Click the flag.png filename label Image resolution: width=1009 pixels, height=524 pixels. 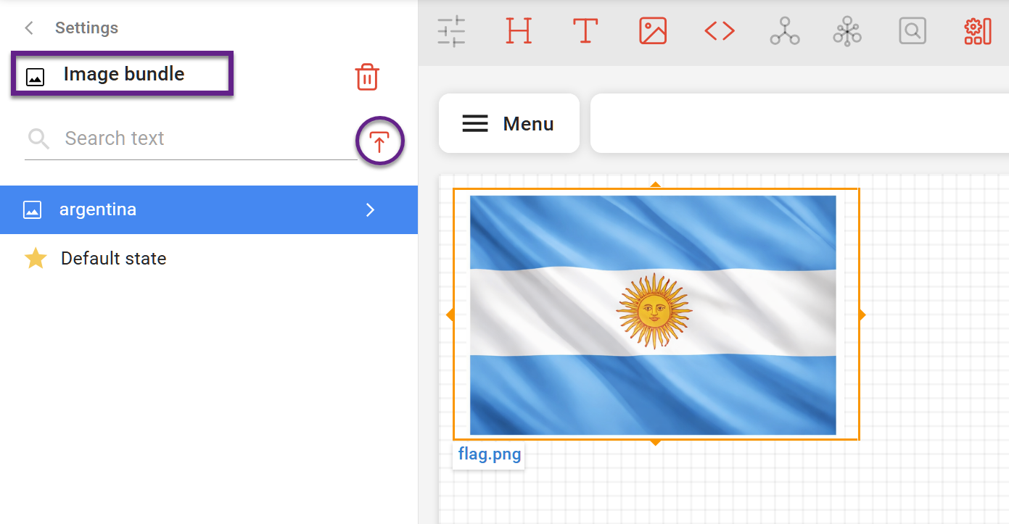489,455
